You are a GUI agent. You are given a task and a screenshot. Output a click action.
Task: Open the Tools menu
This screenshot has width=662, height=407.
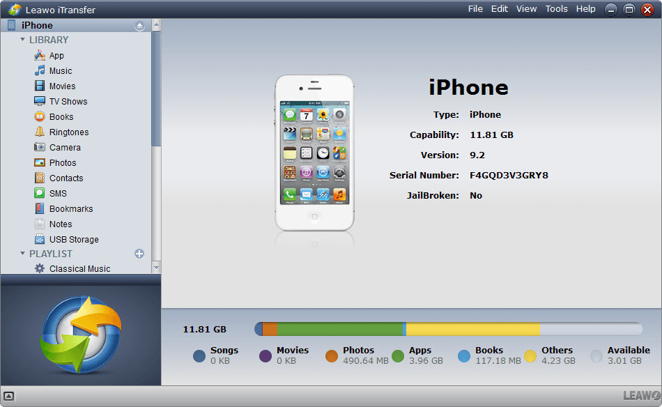point(557,9)
